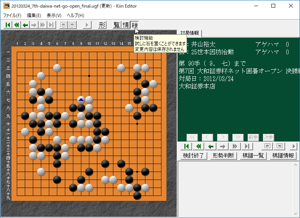Step back one move in top toolbar
The height and width of the screenshot is (218, 300).
25,25
